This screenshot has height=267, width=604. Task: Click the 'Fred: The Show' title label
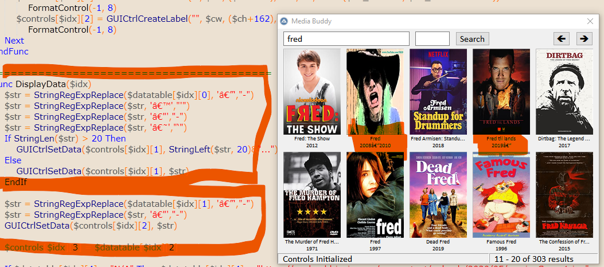click(x=312, y=139)
